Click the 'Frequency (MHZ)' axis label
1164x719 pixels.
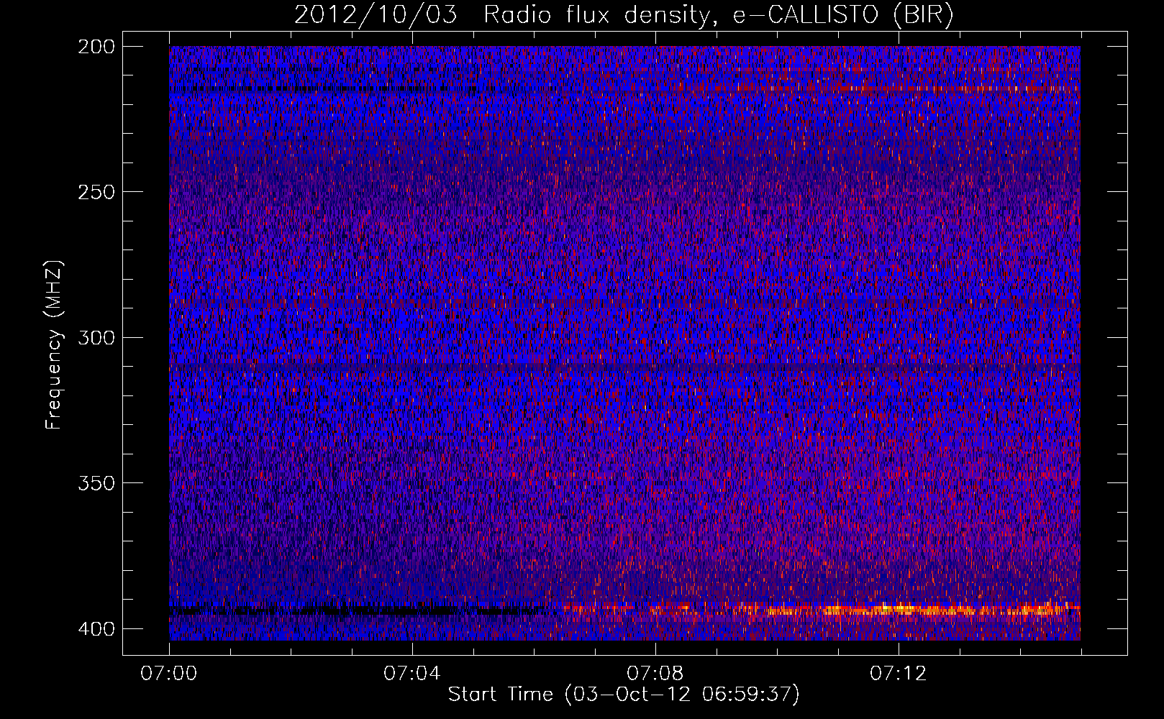[54, 344]
